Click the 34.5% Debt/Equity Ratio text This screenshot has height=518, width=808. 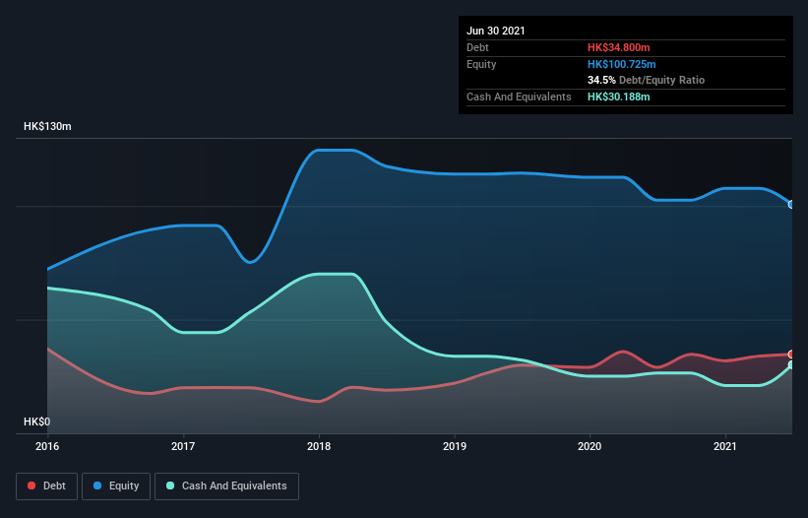click(x=647, y=80)
